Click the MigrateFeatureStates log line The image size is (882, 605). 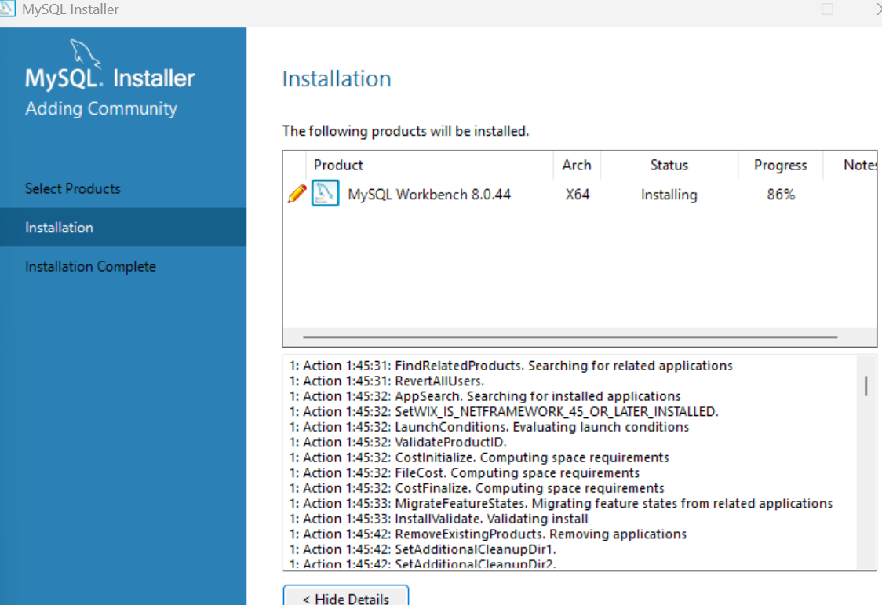pos(561,503)
